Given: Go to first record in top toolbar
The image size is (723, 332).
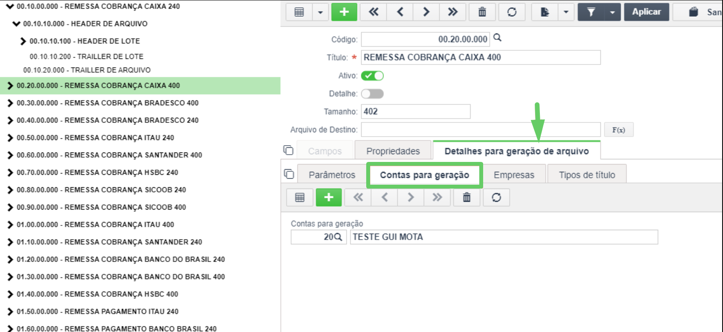Looking at the screenshot, I should 374,12.
